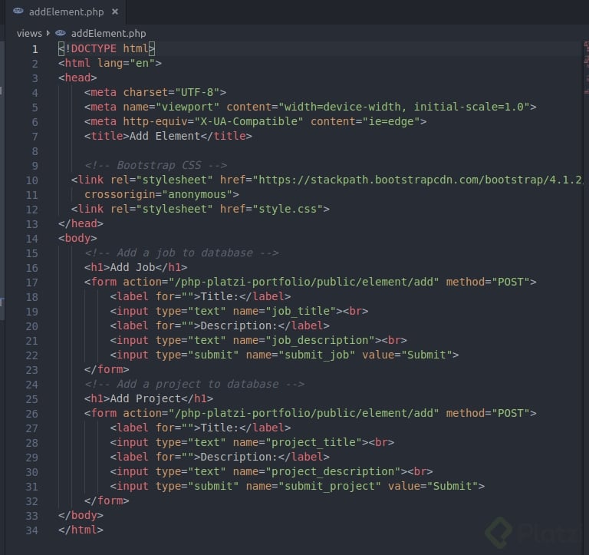
Task: Click the PHP icon in breadcrumb
Action: pyautogui.click(x=61, y=33)
